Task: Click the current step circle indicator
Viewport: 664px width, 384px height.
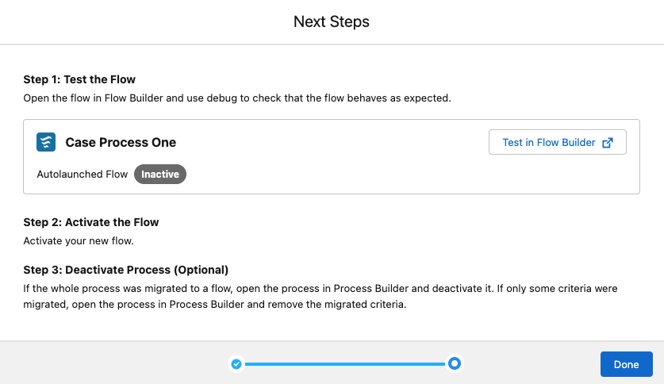Action: 455,364
